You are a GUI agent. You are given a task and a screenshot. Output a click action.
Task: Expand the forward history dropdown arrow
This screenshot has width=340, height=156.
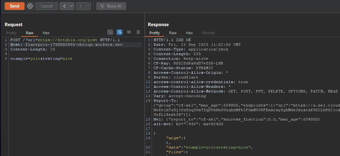(88, 6)
